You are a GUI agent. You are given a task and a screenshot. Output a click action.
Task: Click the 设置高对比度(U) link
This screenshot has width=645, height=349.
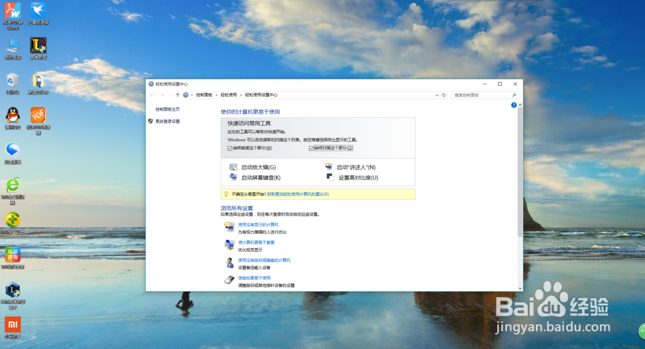coord(358,177)
